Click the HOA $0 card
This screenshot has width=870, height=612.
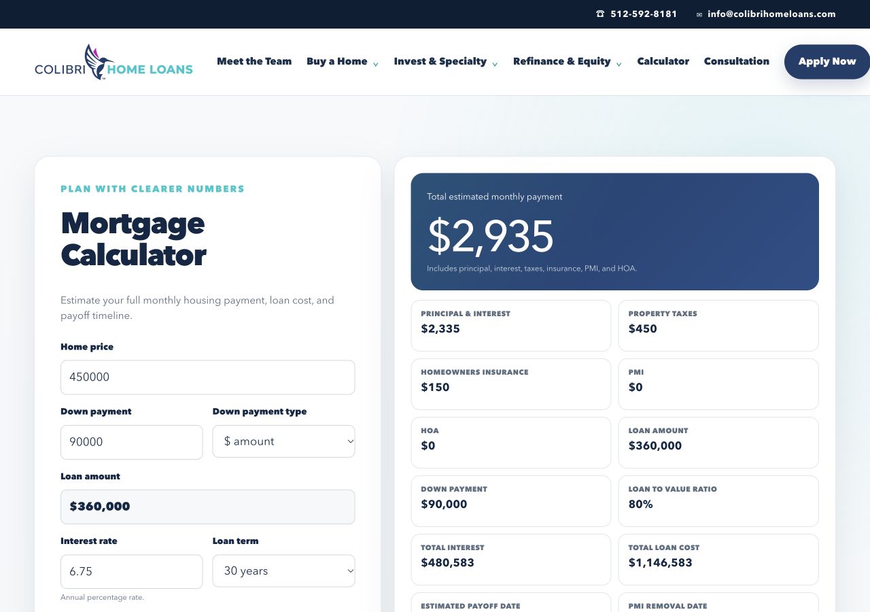point(511,443)
